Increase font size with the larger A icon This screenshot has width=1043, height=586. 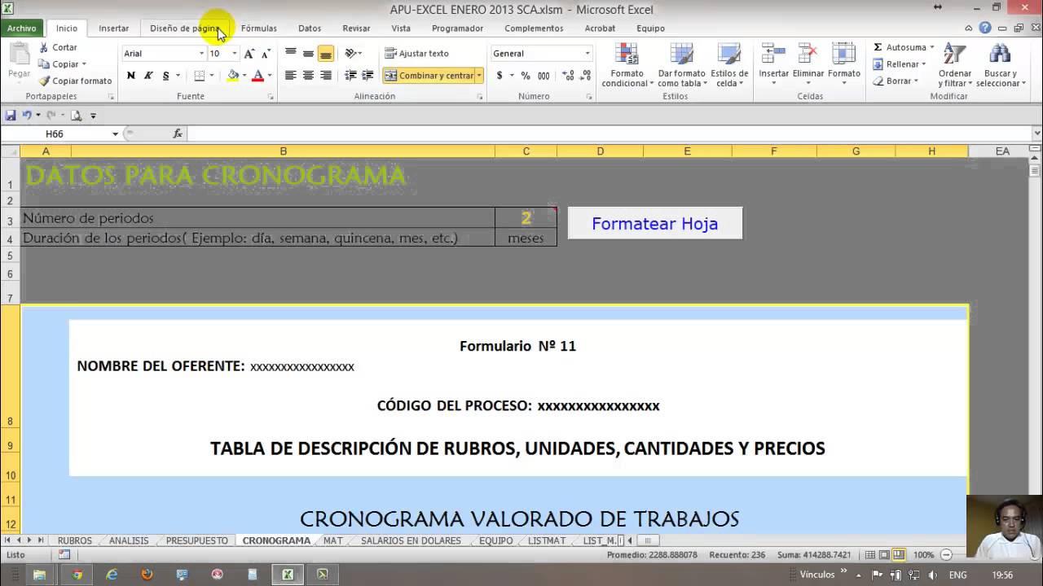[249, 54]
